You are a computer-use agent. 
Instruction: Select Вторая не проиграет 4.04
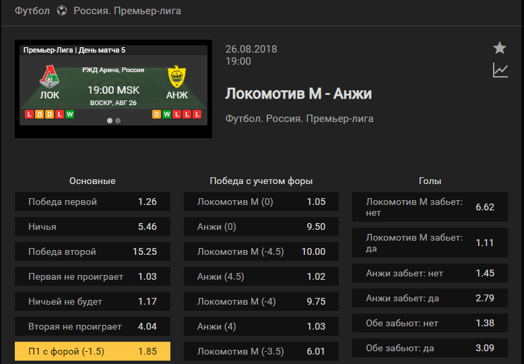92,326
